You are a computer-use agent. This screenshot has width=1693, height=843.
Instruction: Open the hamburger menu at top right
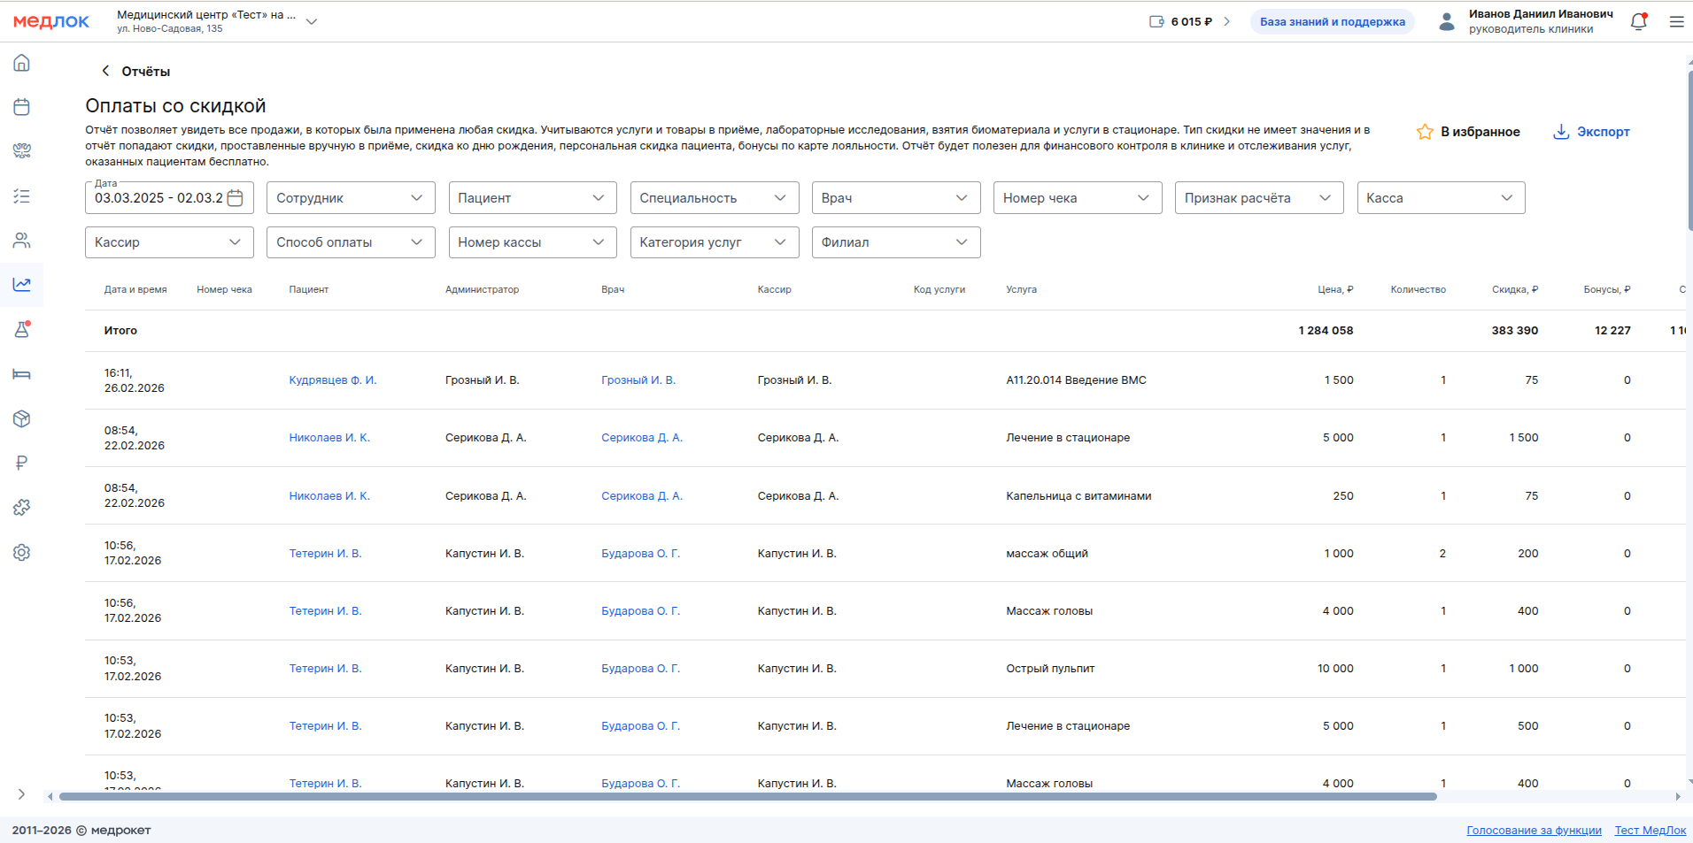pyautogui.click(x=1676, y=22)
